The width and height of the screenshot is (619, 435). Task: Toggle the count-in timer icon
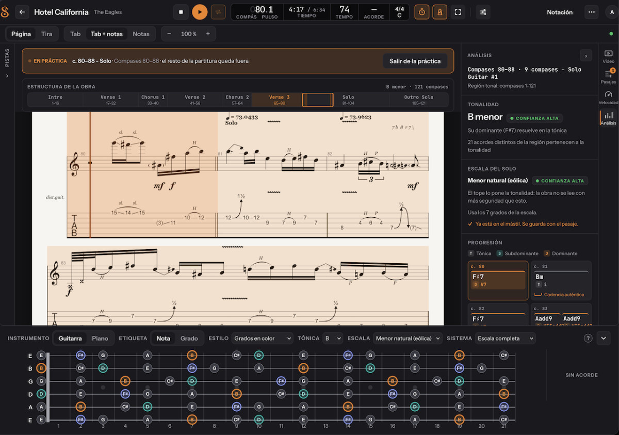[x=422, y=12]
